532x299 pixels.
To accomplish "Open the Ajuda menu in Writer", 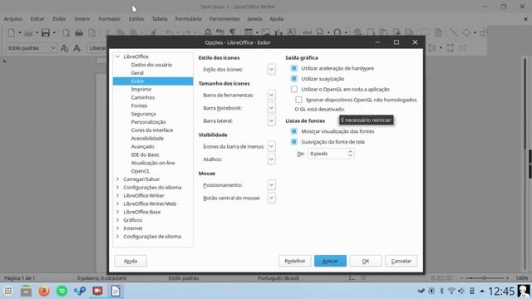I will coord(277,19).
